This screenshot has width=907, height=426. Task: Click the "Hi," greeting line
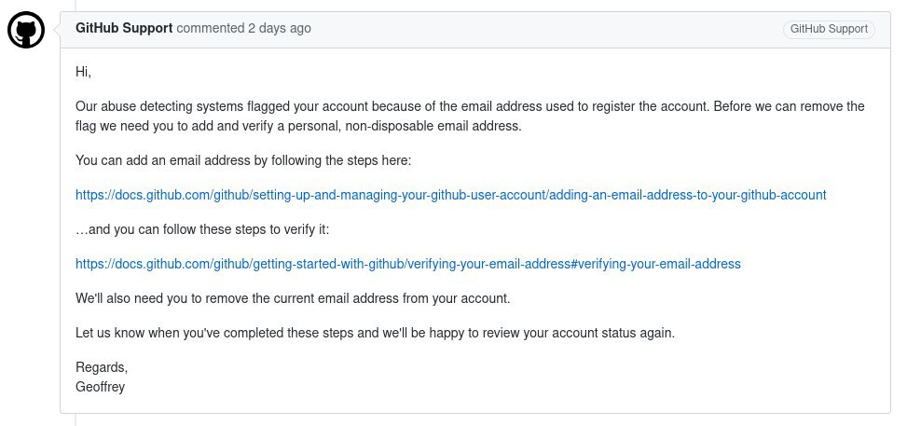coord(83,73)
